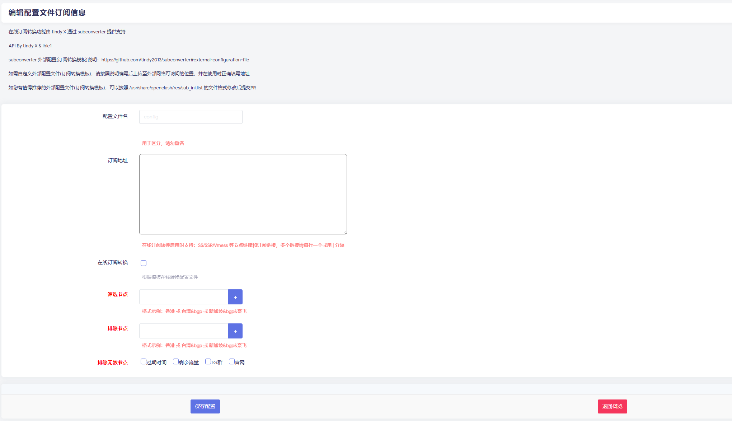
Task: Click the 保存配置 button
Action: [x=205, y=406]
